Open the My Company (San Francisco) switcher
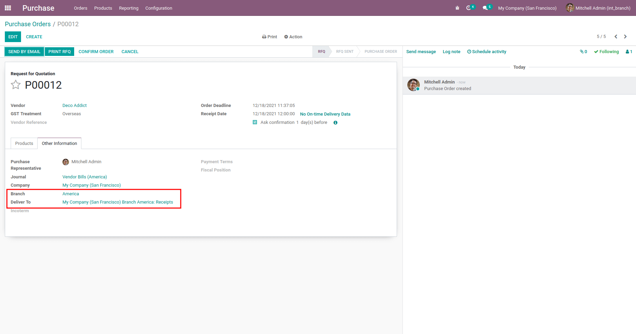Screen dimensions: 636x334 [527, 8]
